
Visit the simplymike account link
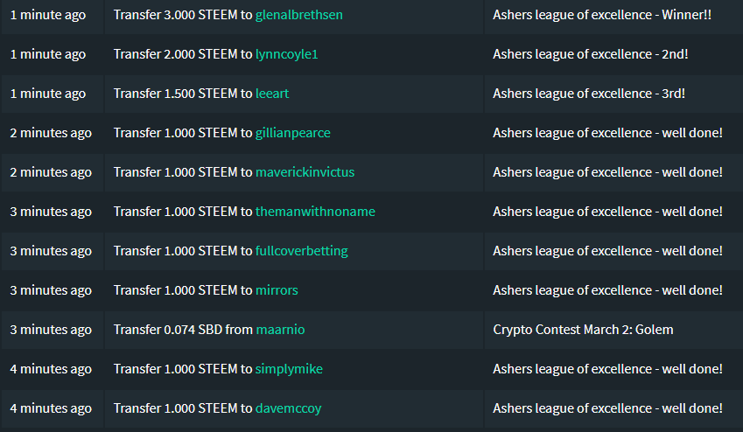click(289, 369)
